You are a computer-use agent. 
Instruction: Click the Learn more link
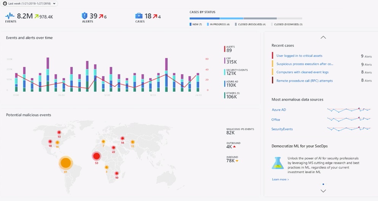tap(281, 179)
